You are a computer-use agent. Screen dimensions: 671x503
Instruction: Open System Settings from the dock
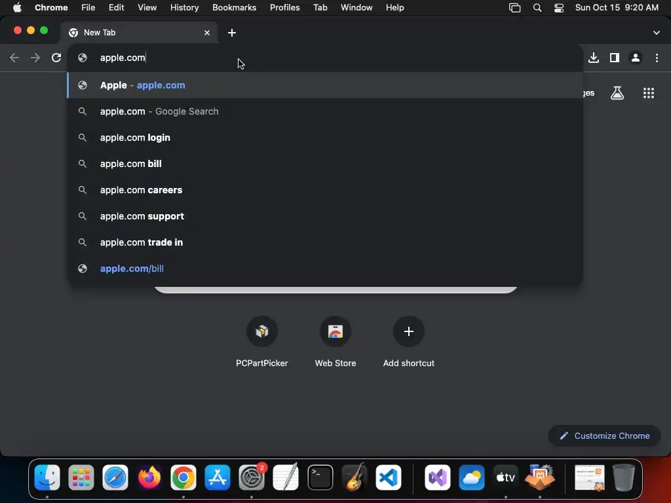click(x=252, y=477)
